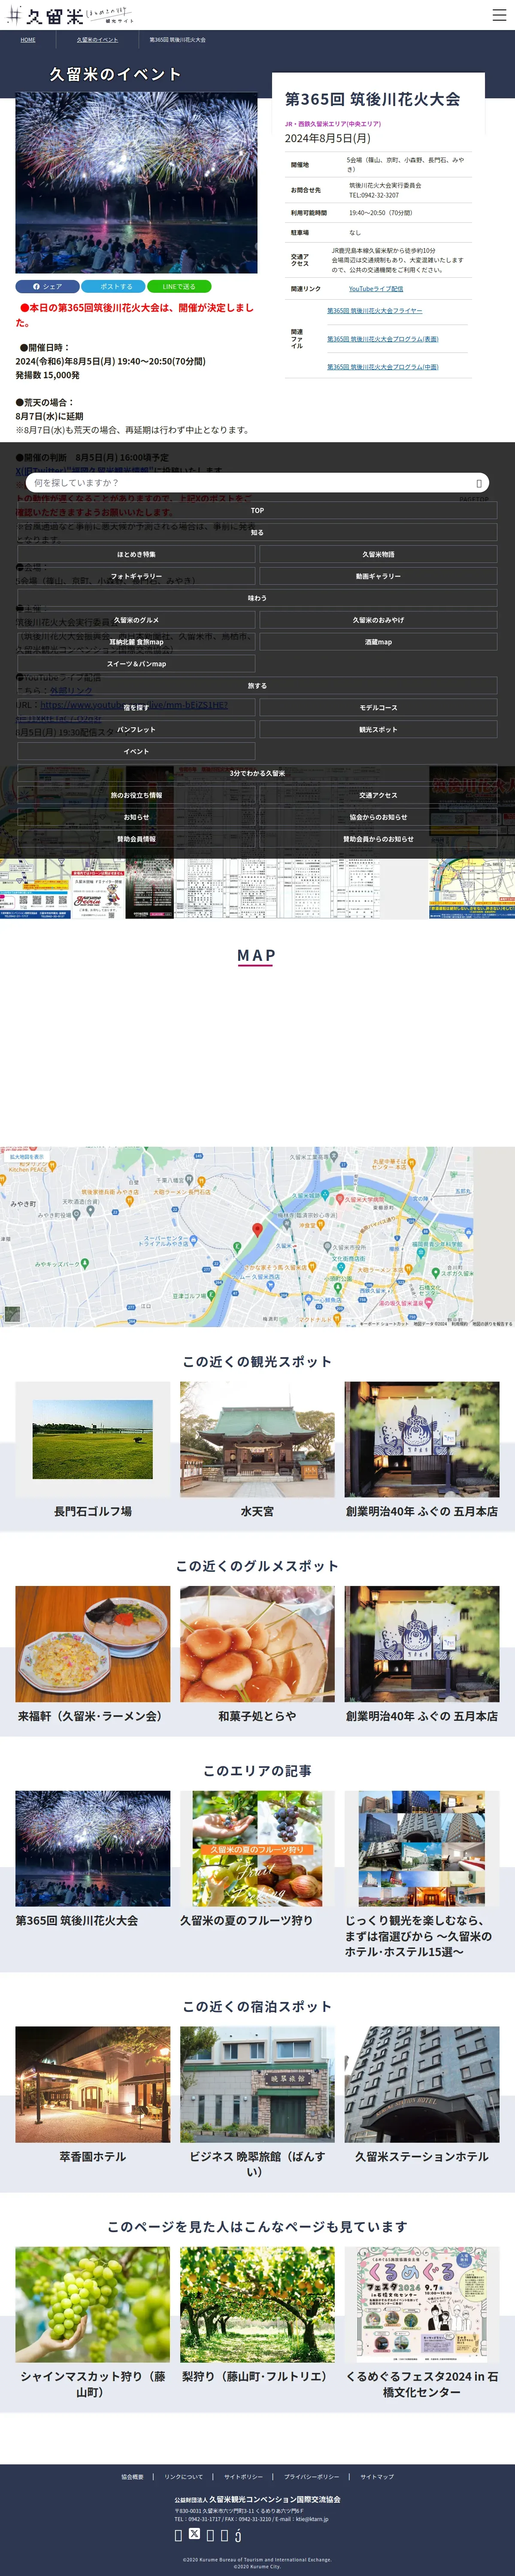Click HOME breadcrumb link
This screenshot has height=2576, width=515.
[x=28, y=40]
